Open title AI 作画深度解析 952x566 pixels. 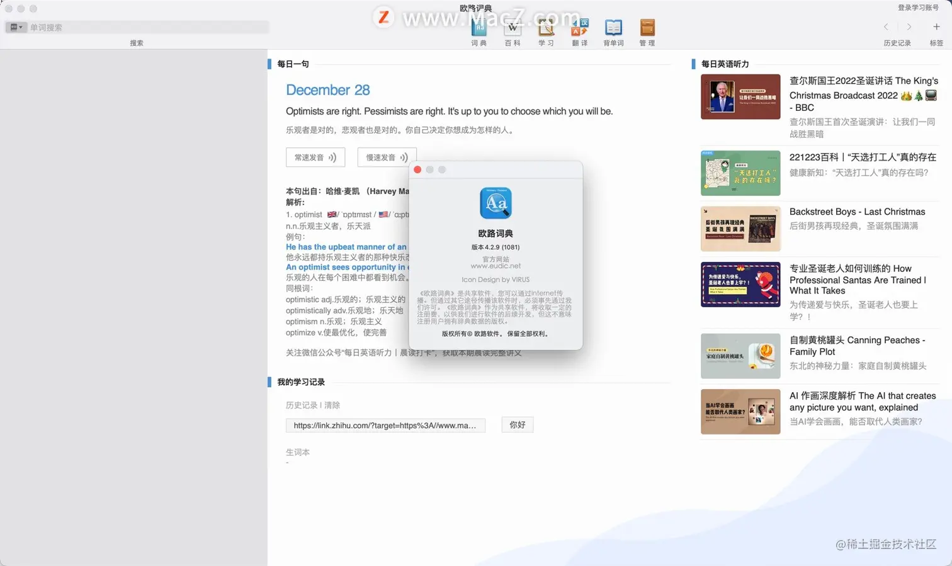pyautogui.click(x=863, y=401)
